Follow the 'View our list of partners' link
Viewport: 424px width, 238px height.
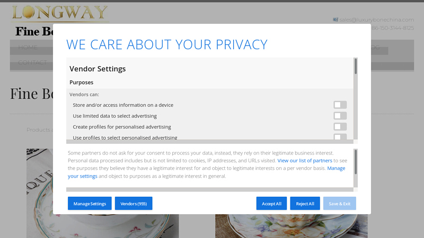(305, 160)
